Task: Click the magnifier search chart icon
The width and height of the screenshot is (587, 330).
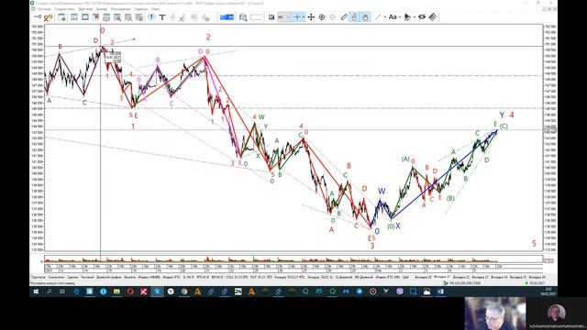Action: pyautogui.click(x=243, y=17)
